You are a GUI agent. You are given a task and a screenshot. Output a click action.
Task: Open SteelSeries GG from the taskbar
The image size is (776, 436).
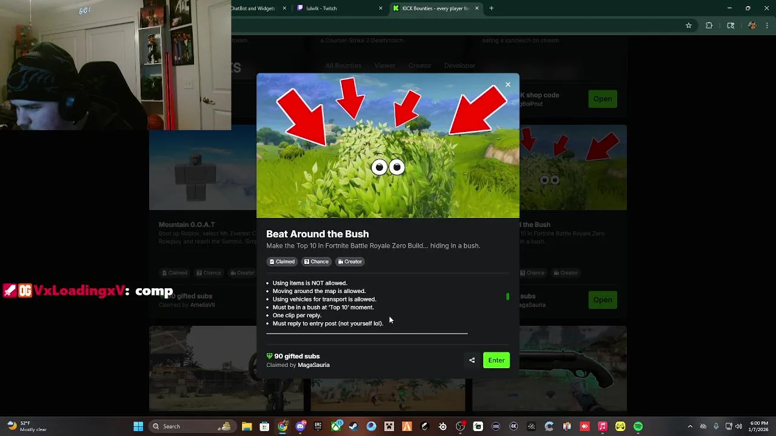[443, 426]
